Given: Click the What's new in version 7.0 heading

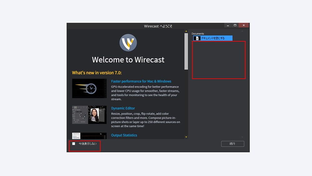Looking at the screenshot, I should click(97, 73).
